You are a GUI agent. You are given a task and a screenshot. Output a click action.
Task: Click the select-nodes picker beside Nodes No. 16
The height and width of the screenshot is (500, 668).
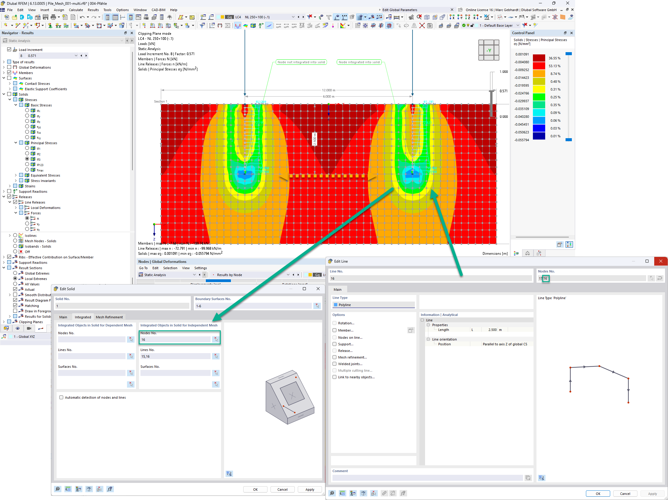click(x=216, y=340)
